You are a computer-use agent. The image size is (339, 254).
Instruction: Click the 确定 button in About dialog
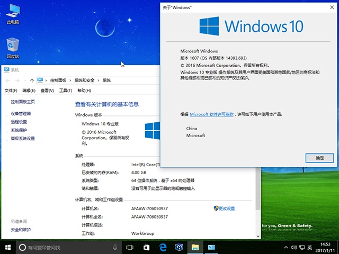[x=319, y=158]
